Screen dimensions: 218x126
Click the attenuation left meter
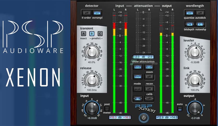point(138,33)
